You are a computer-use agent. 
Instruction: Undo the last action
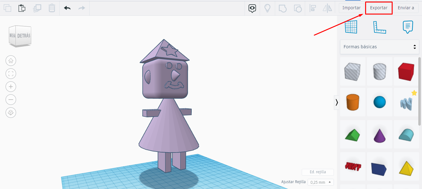(67, 8)
